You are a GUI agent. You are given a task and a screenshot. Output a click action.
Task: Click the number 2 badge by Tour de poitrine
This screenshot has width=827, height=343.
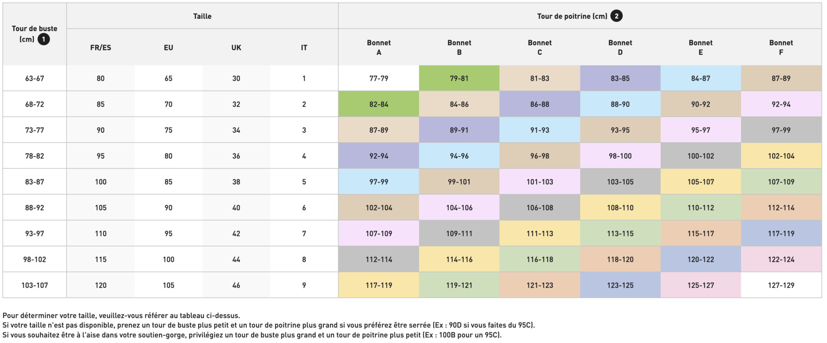(x=617, y=16)
